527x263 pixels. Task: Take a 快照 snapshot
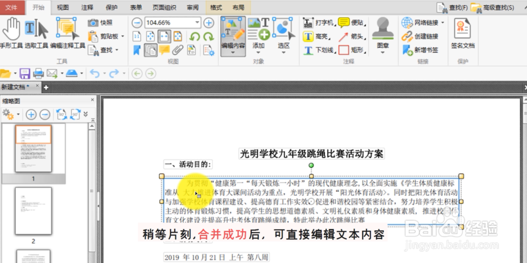(100, 23)
